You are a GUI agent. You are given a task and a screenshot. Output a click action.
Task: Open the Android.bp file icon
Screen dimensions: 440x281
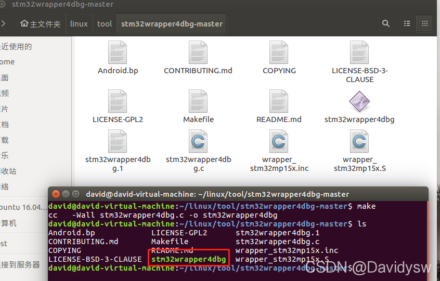point(118,52)
